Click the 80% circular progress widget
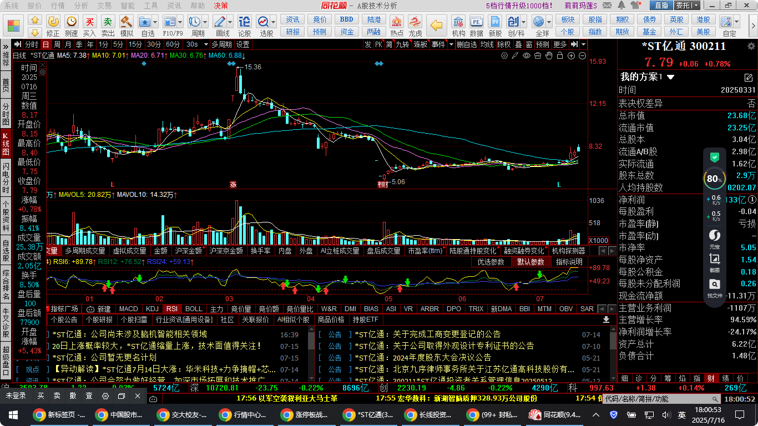Image resolution: width=758 pixels, height=426 pixels. click(714, 179)
